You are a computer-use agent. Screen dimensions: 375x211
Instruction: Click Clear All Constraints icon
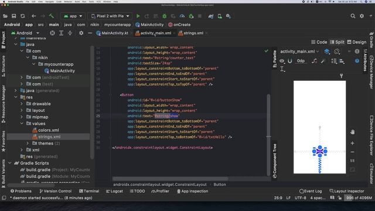(x=314, y=61)
